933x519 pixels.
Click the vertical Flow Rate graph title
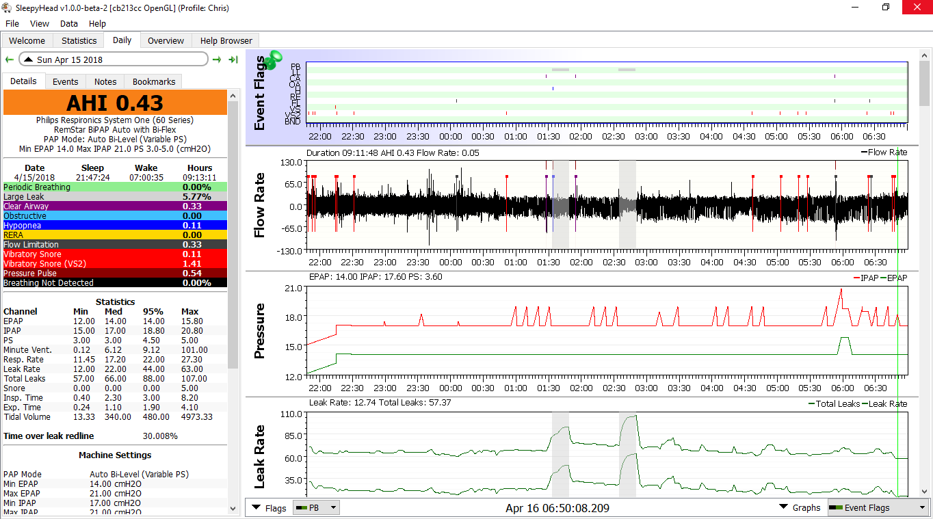[x=259, y=205]
